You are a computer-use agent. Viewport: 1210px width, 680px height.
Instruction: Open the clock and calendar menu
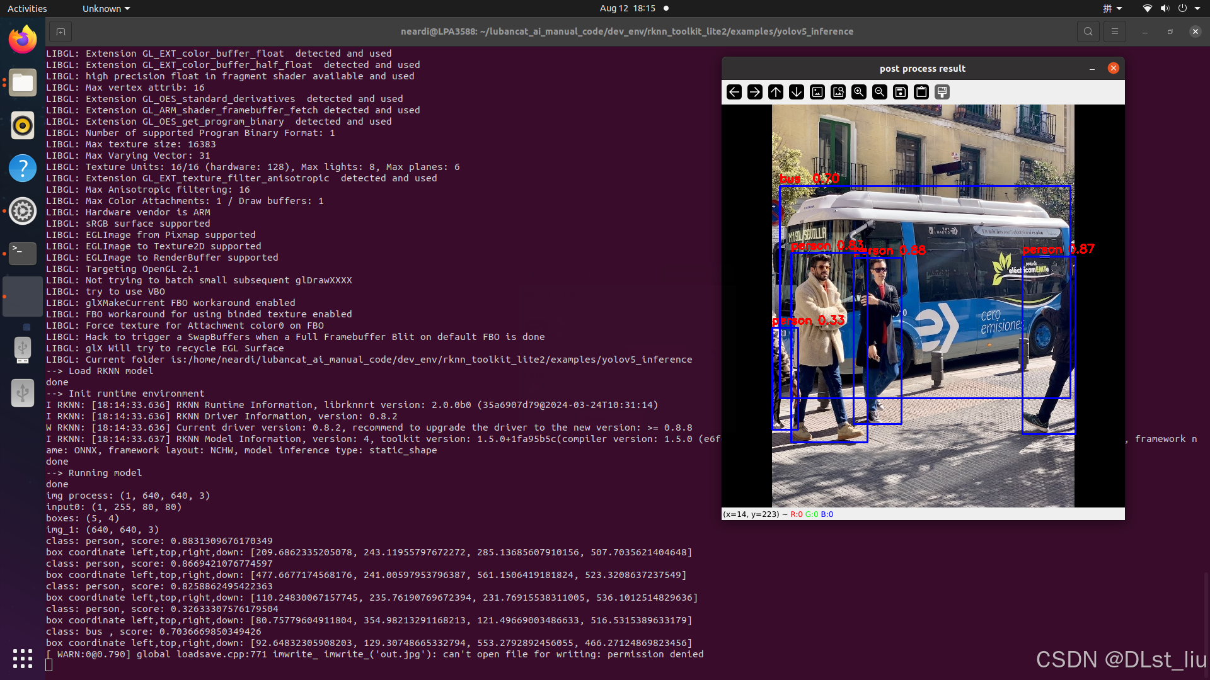click(x=627, y=9)
